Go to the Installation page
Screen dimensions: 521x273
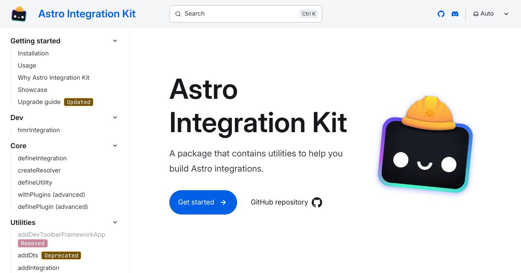coord(33,53)
